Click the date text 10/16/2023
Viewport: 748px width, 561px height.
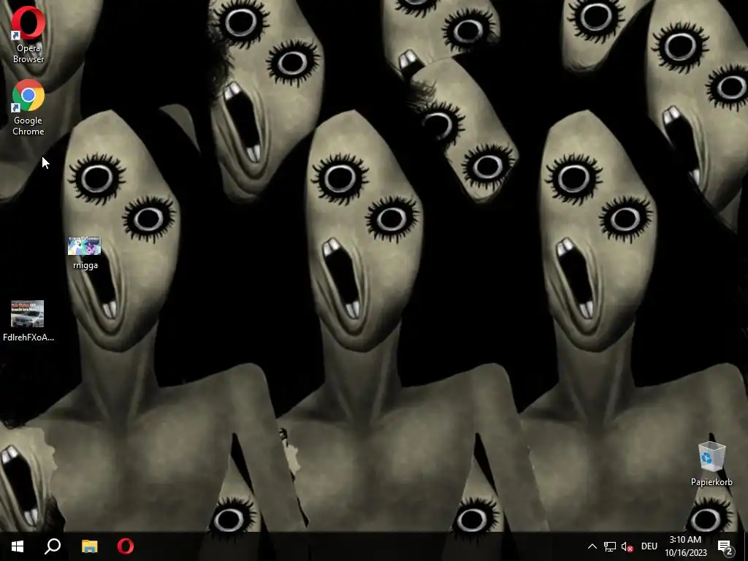685,553
